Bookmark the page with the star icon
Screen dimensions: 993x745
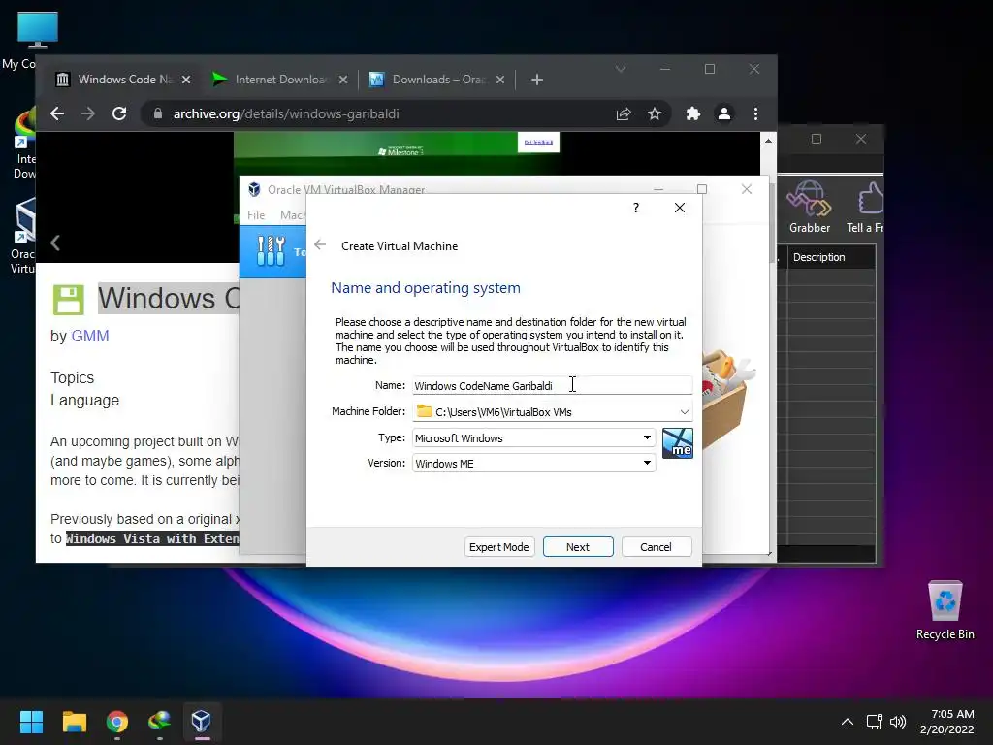(655, 114)
